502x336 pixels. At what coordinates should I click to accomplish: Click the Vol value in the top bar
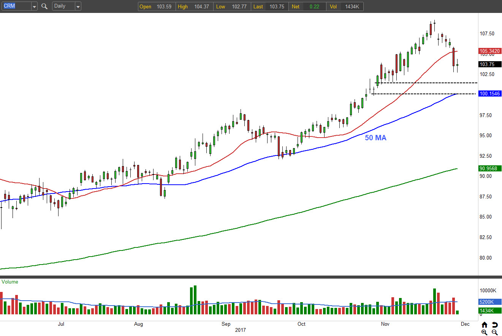click(352, 6)
